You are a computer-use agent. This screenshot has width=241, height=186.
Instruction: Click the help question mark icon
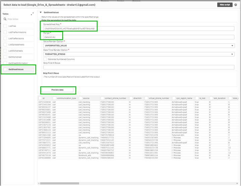pyautogui.click(x=236, y=5)
